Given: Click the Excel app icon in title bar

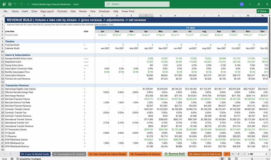Looking at the screenshot, I should [x=4, y=4].
